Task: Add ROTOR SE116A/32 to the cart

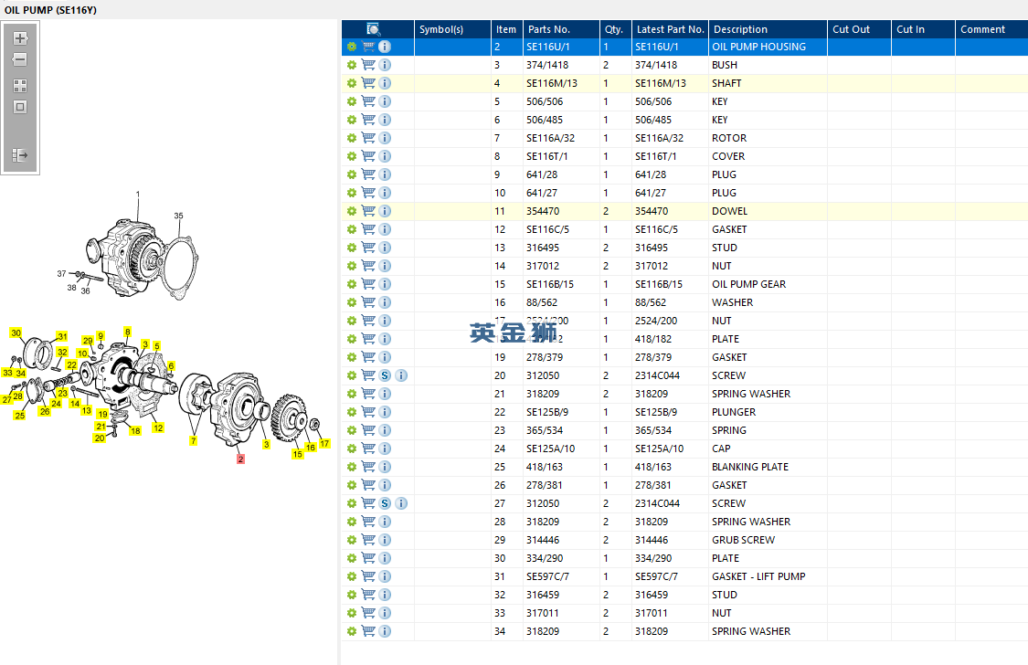Action: tap(368, 138)
